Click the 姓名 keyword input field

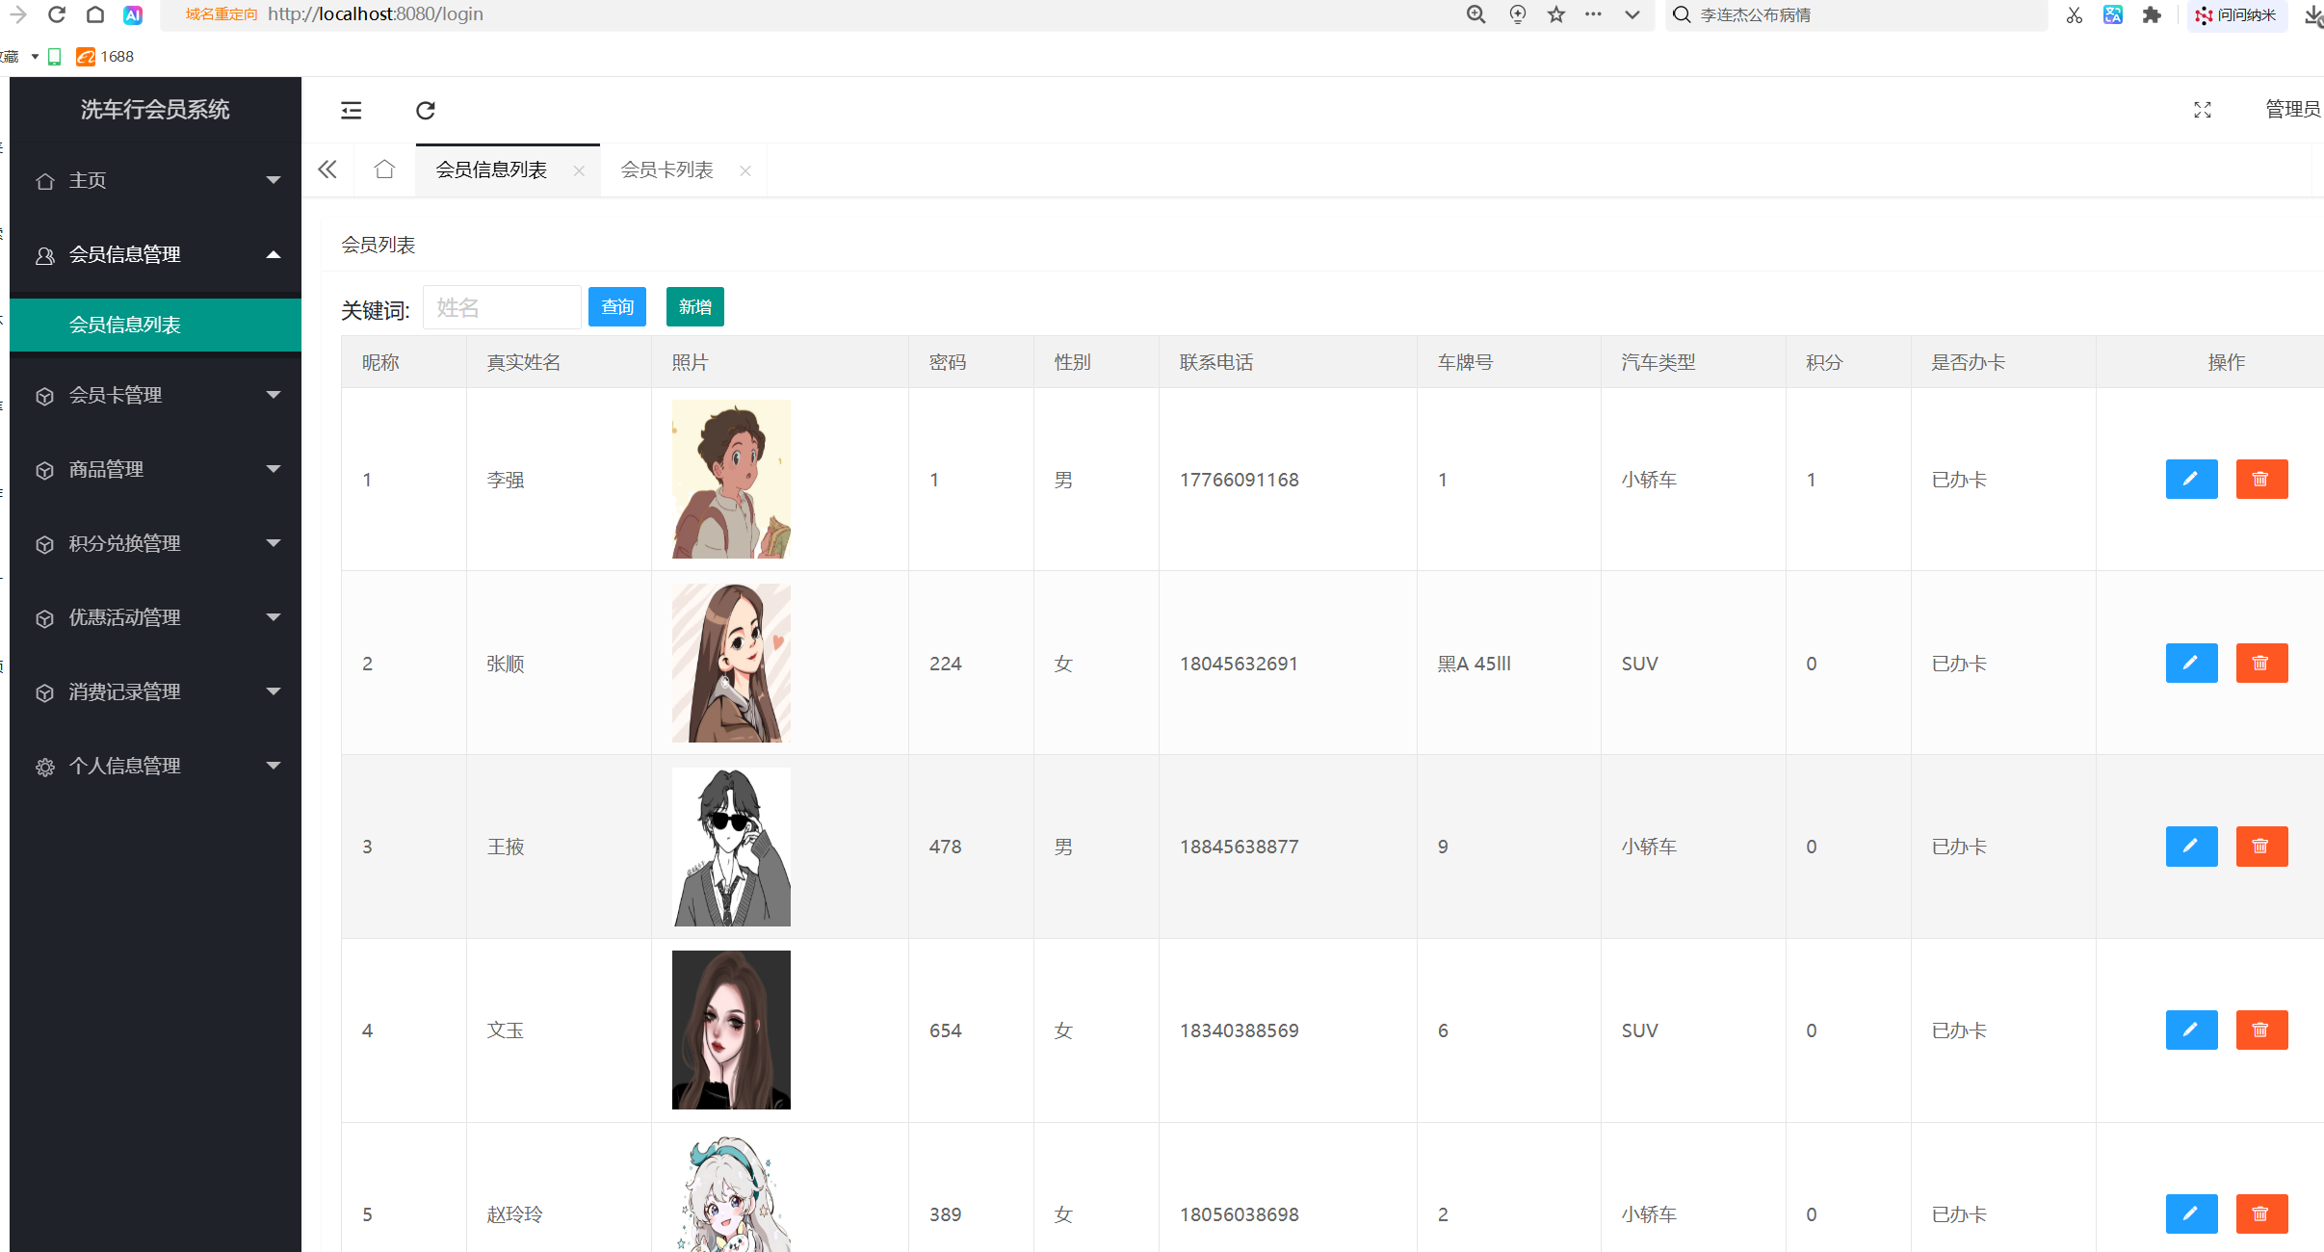(502, 307)
